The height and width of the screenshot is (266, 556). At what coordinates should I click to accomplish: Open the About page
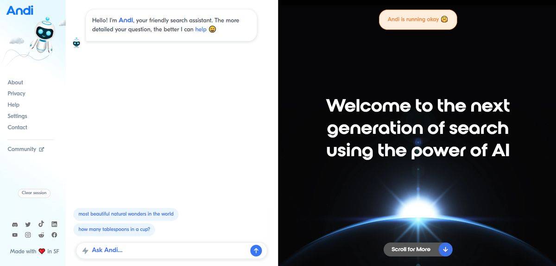point(15,82)
